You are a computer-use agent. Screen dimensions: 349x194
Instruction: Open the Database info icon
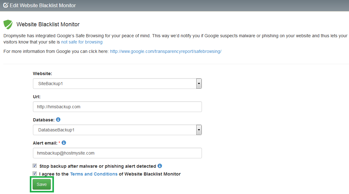click(x=58, y=120)
